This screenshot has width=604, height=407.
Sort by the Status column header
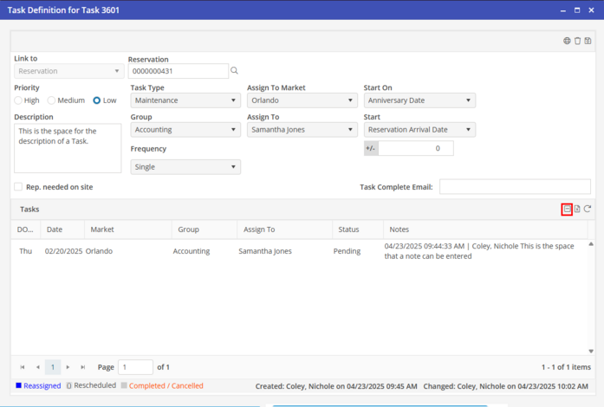[348, 229]
